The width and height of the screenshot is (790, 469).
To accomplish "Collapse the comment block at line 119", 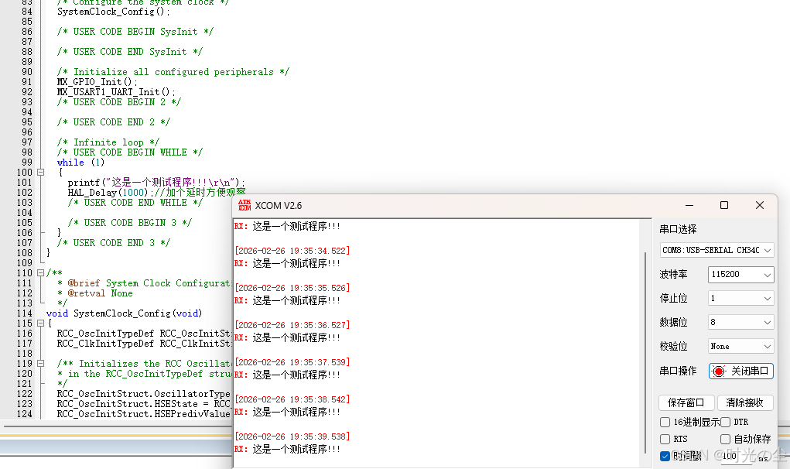I will [x=41, y=364].
